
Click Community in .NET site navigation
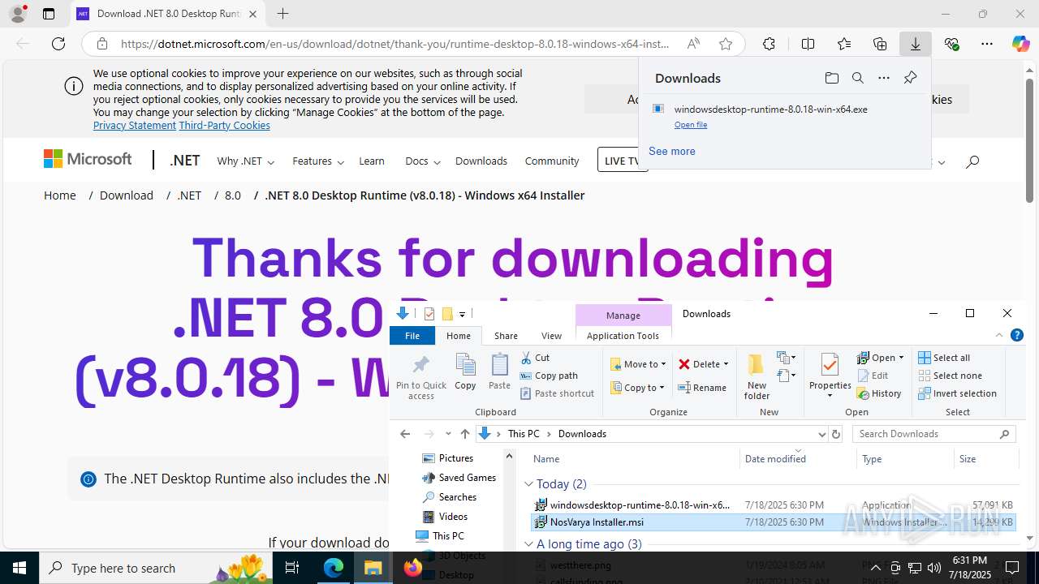(x=552, y=161)
